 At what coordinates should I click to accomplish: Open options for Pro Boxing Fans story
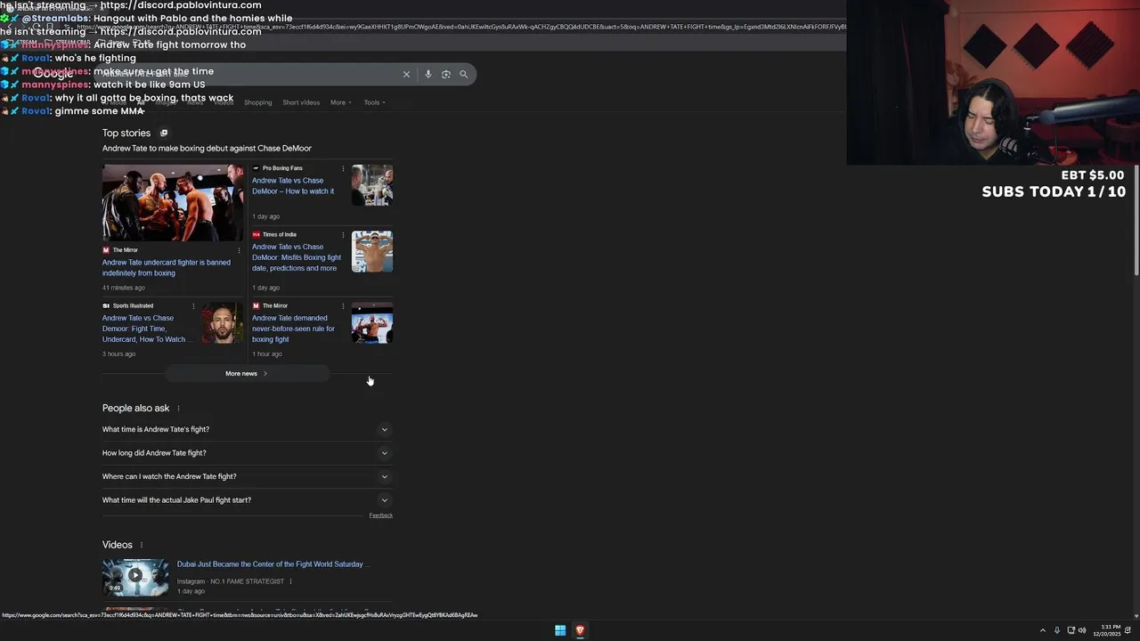point(343,168)
